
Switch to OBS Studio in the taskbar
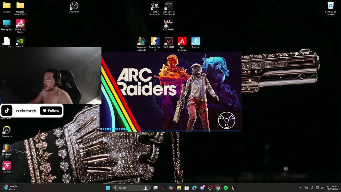pyautogui.click(x=210, y=188)
